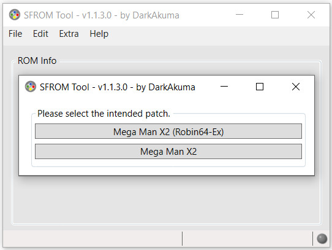Minimize the patch selection dialog
Viewport: 332px width, 250px height.
click(224, 87)
